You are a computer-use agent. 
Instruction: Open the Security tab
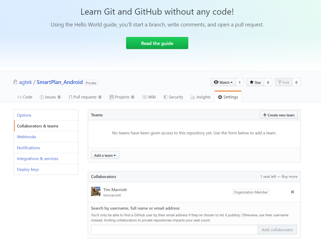(x=173, y=97)
